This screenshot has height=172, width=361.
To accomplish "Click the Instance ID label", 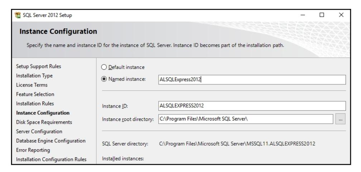I will tap(115, 106).
